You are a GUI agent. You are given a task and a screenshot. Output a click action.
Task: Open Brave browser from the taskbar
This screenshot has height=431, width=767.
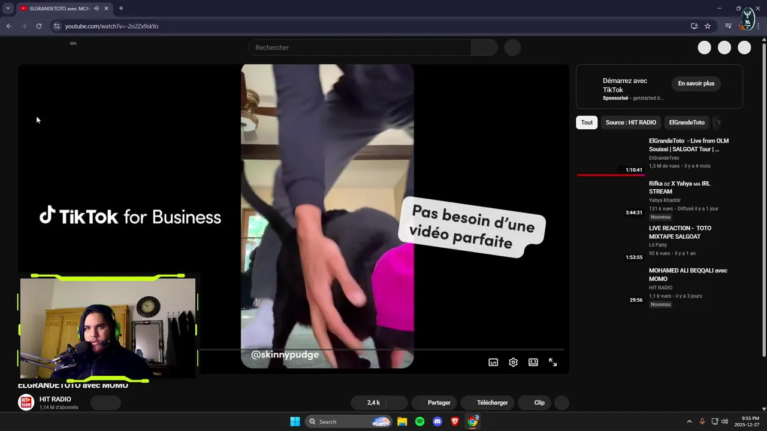pos(455,421)
